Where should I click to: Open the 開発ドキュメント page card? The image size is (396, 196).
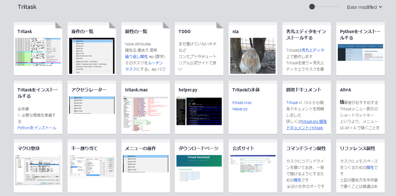pyautogui.click(x=307, y=107)
